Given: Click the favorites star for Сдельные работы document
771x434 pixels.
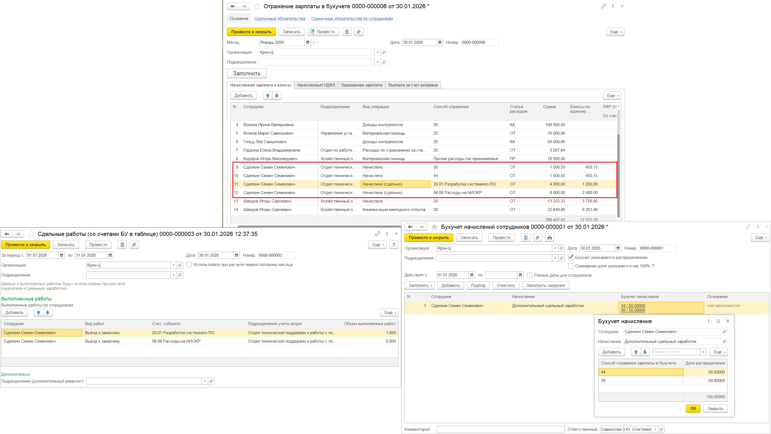Looking at the screenshot, I should [31, 234].
